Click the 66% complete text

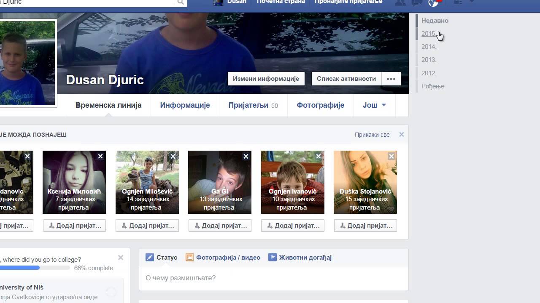pos(94,268)
